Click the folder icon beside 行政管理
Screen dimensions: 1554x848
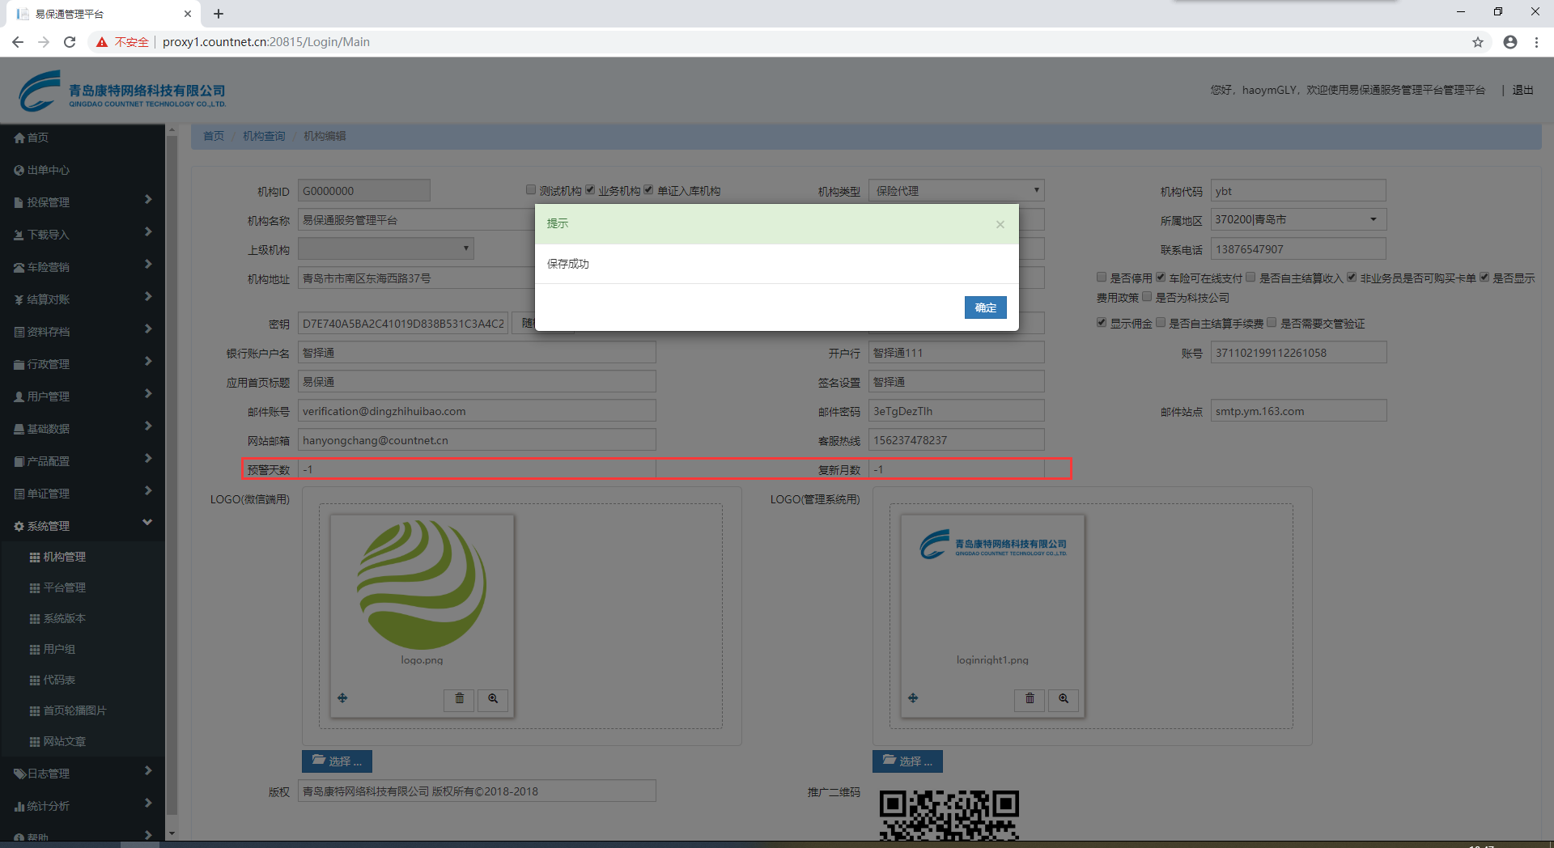19,365
